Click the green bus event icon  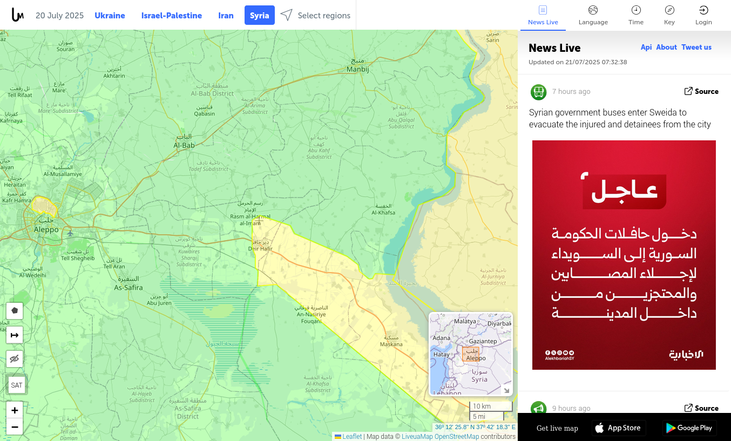(539, 92)
